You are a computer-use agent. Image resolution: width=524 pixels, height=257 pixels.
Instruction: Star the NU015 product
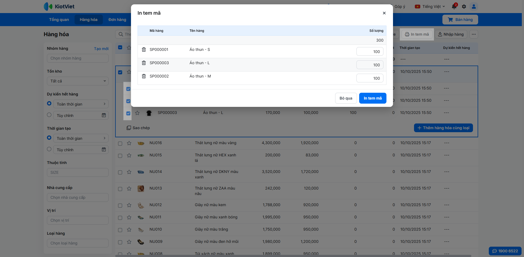coord(129,155)
